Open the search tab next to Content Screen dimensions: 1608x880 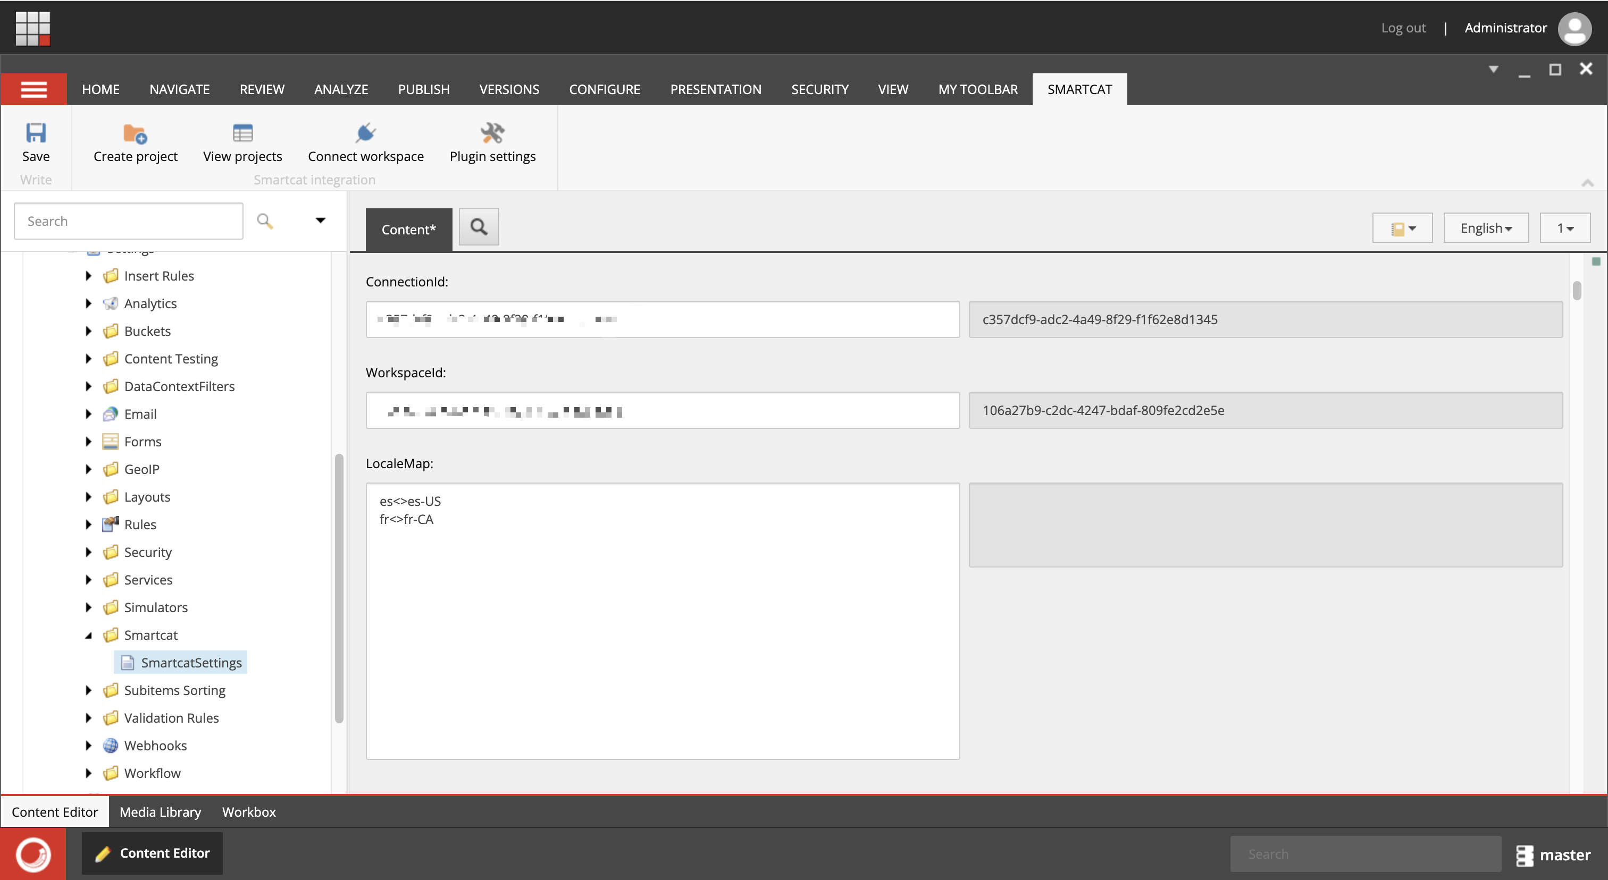point(479,227)
